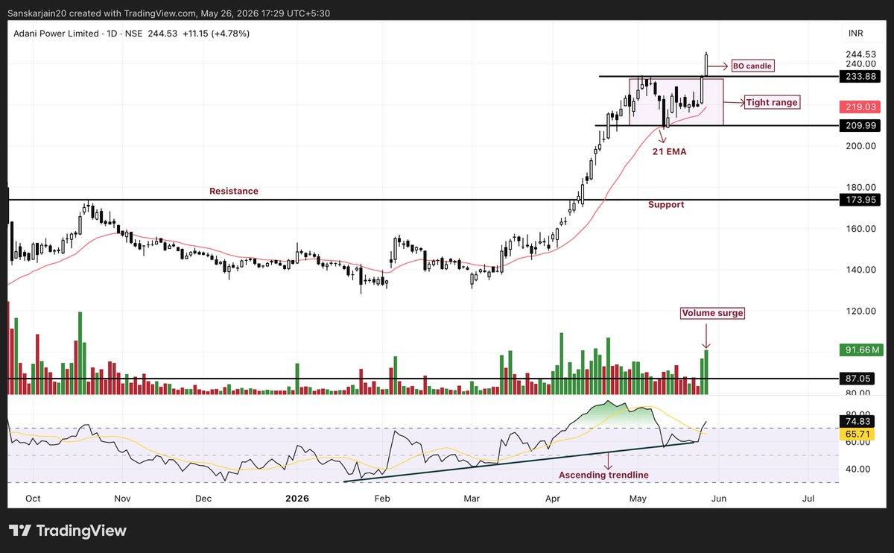Select the Adani Power Limited symbol title
This screenshot has height=553, width=894.
[x=56, y=34]
